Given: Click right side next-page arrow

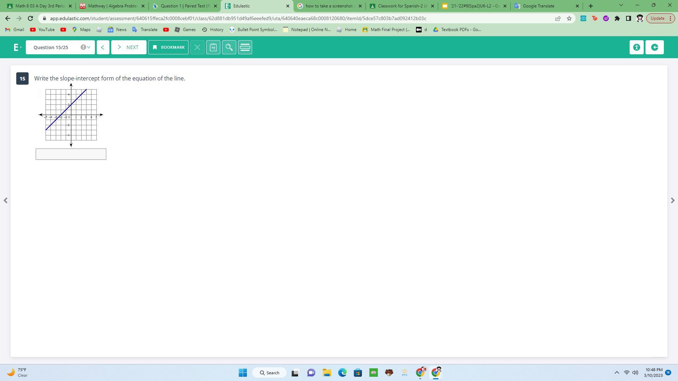Looking at the screenshot, I should (x=672, y=200).
